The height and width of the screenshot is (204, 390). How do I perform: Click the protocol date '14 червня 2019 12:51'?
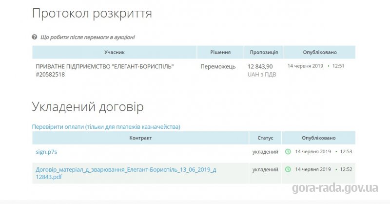pos(316,66)
